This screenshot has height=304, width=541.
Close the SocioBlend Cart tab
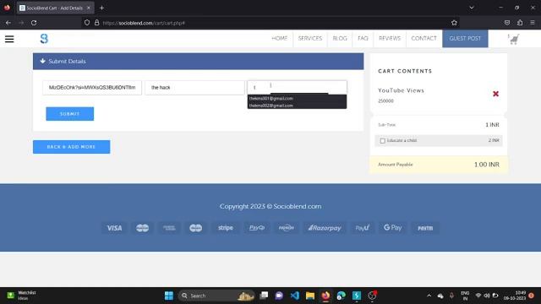tap(88, 8)
